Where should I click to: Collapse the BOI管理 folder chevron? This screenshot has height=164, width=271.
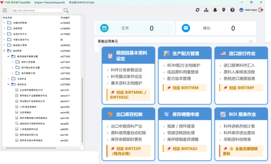pos(4,51)
